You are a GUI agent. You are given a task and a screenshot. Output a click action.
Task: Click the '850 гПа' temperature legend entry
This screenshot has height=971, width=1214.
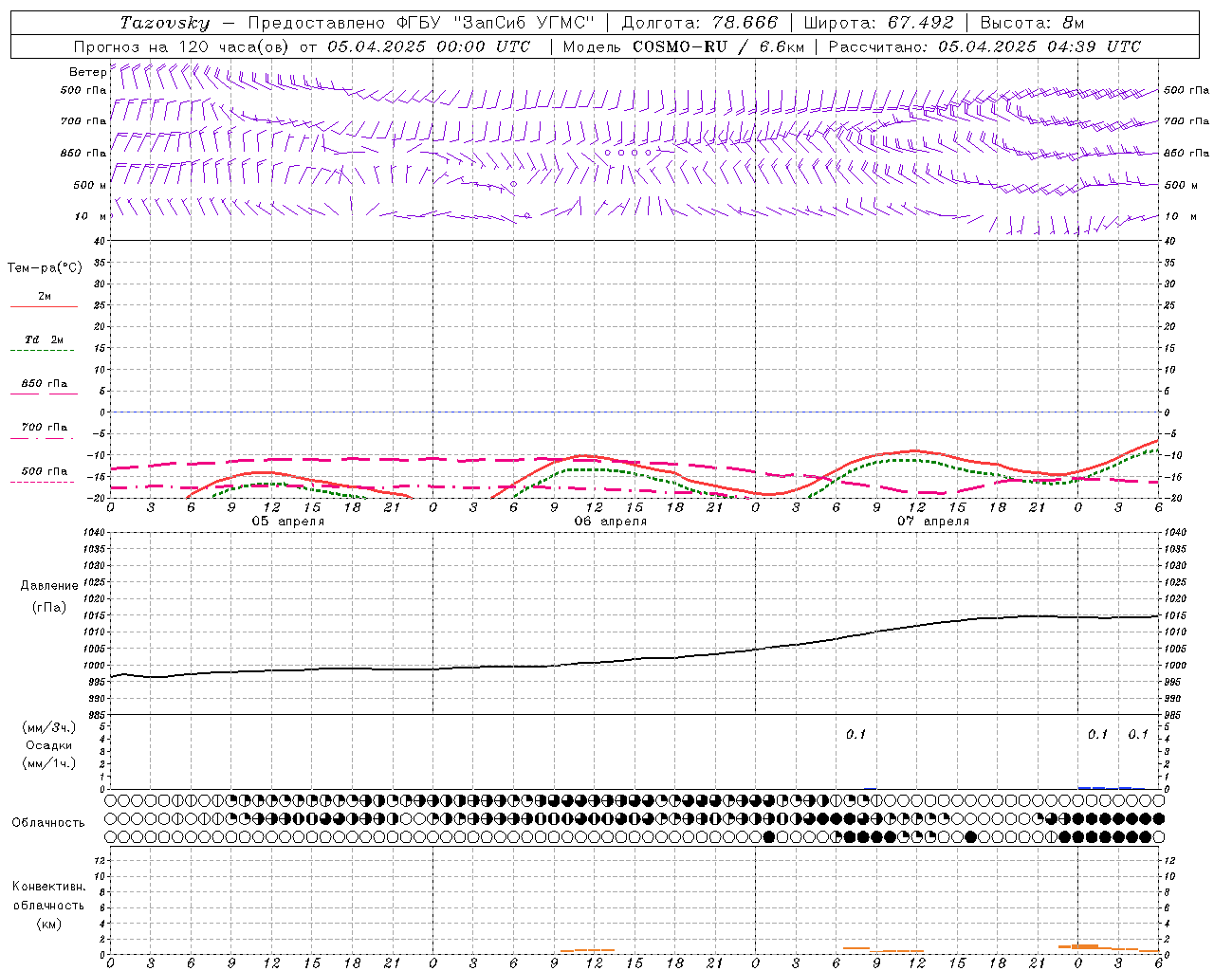[45, 383]
